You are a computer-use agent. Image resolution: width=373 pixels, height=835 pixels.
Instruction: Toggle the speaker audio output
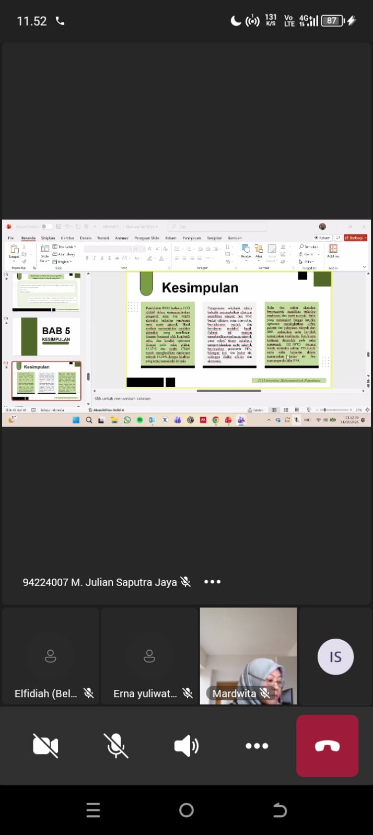186,746
